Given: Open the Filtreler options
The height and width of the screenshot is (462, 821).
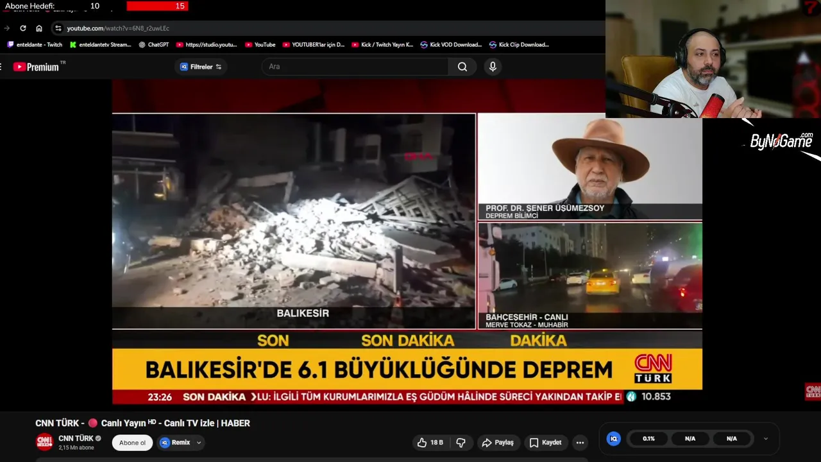Looking at the screenshot, I should 201,67.
